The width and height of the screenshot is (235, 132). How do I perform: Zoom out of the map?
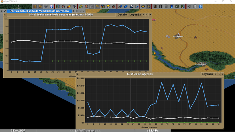tap(148, 7)
